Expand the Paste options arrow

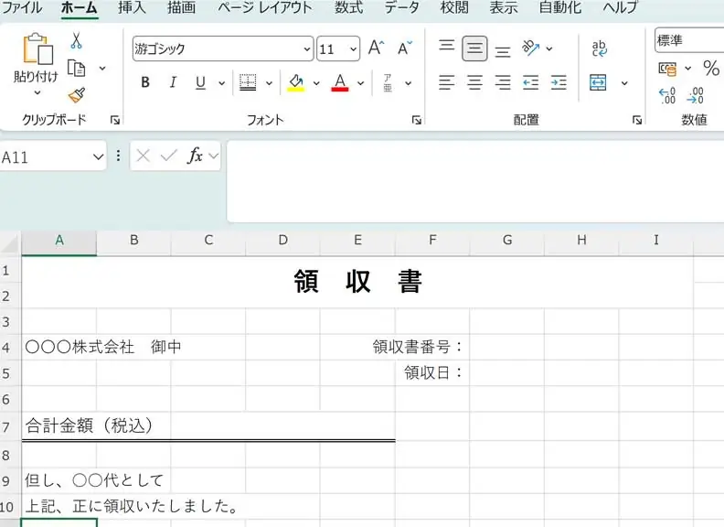click(37, 93)
